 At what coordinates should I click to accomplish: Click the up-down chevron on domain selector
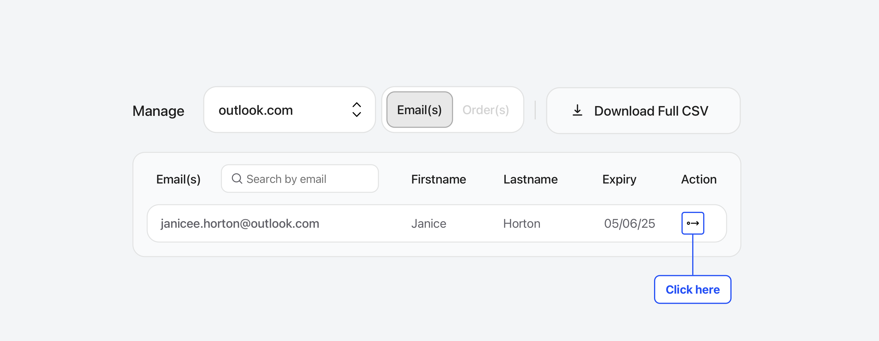[x=356, y=110]
